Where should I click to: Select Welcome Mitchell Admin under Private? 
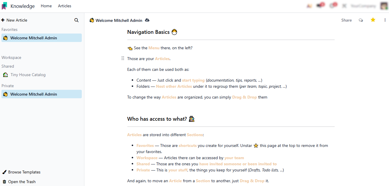34,94
